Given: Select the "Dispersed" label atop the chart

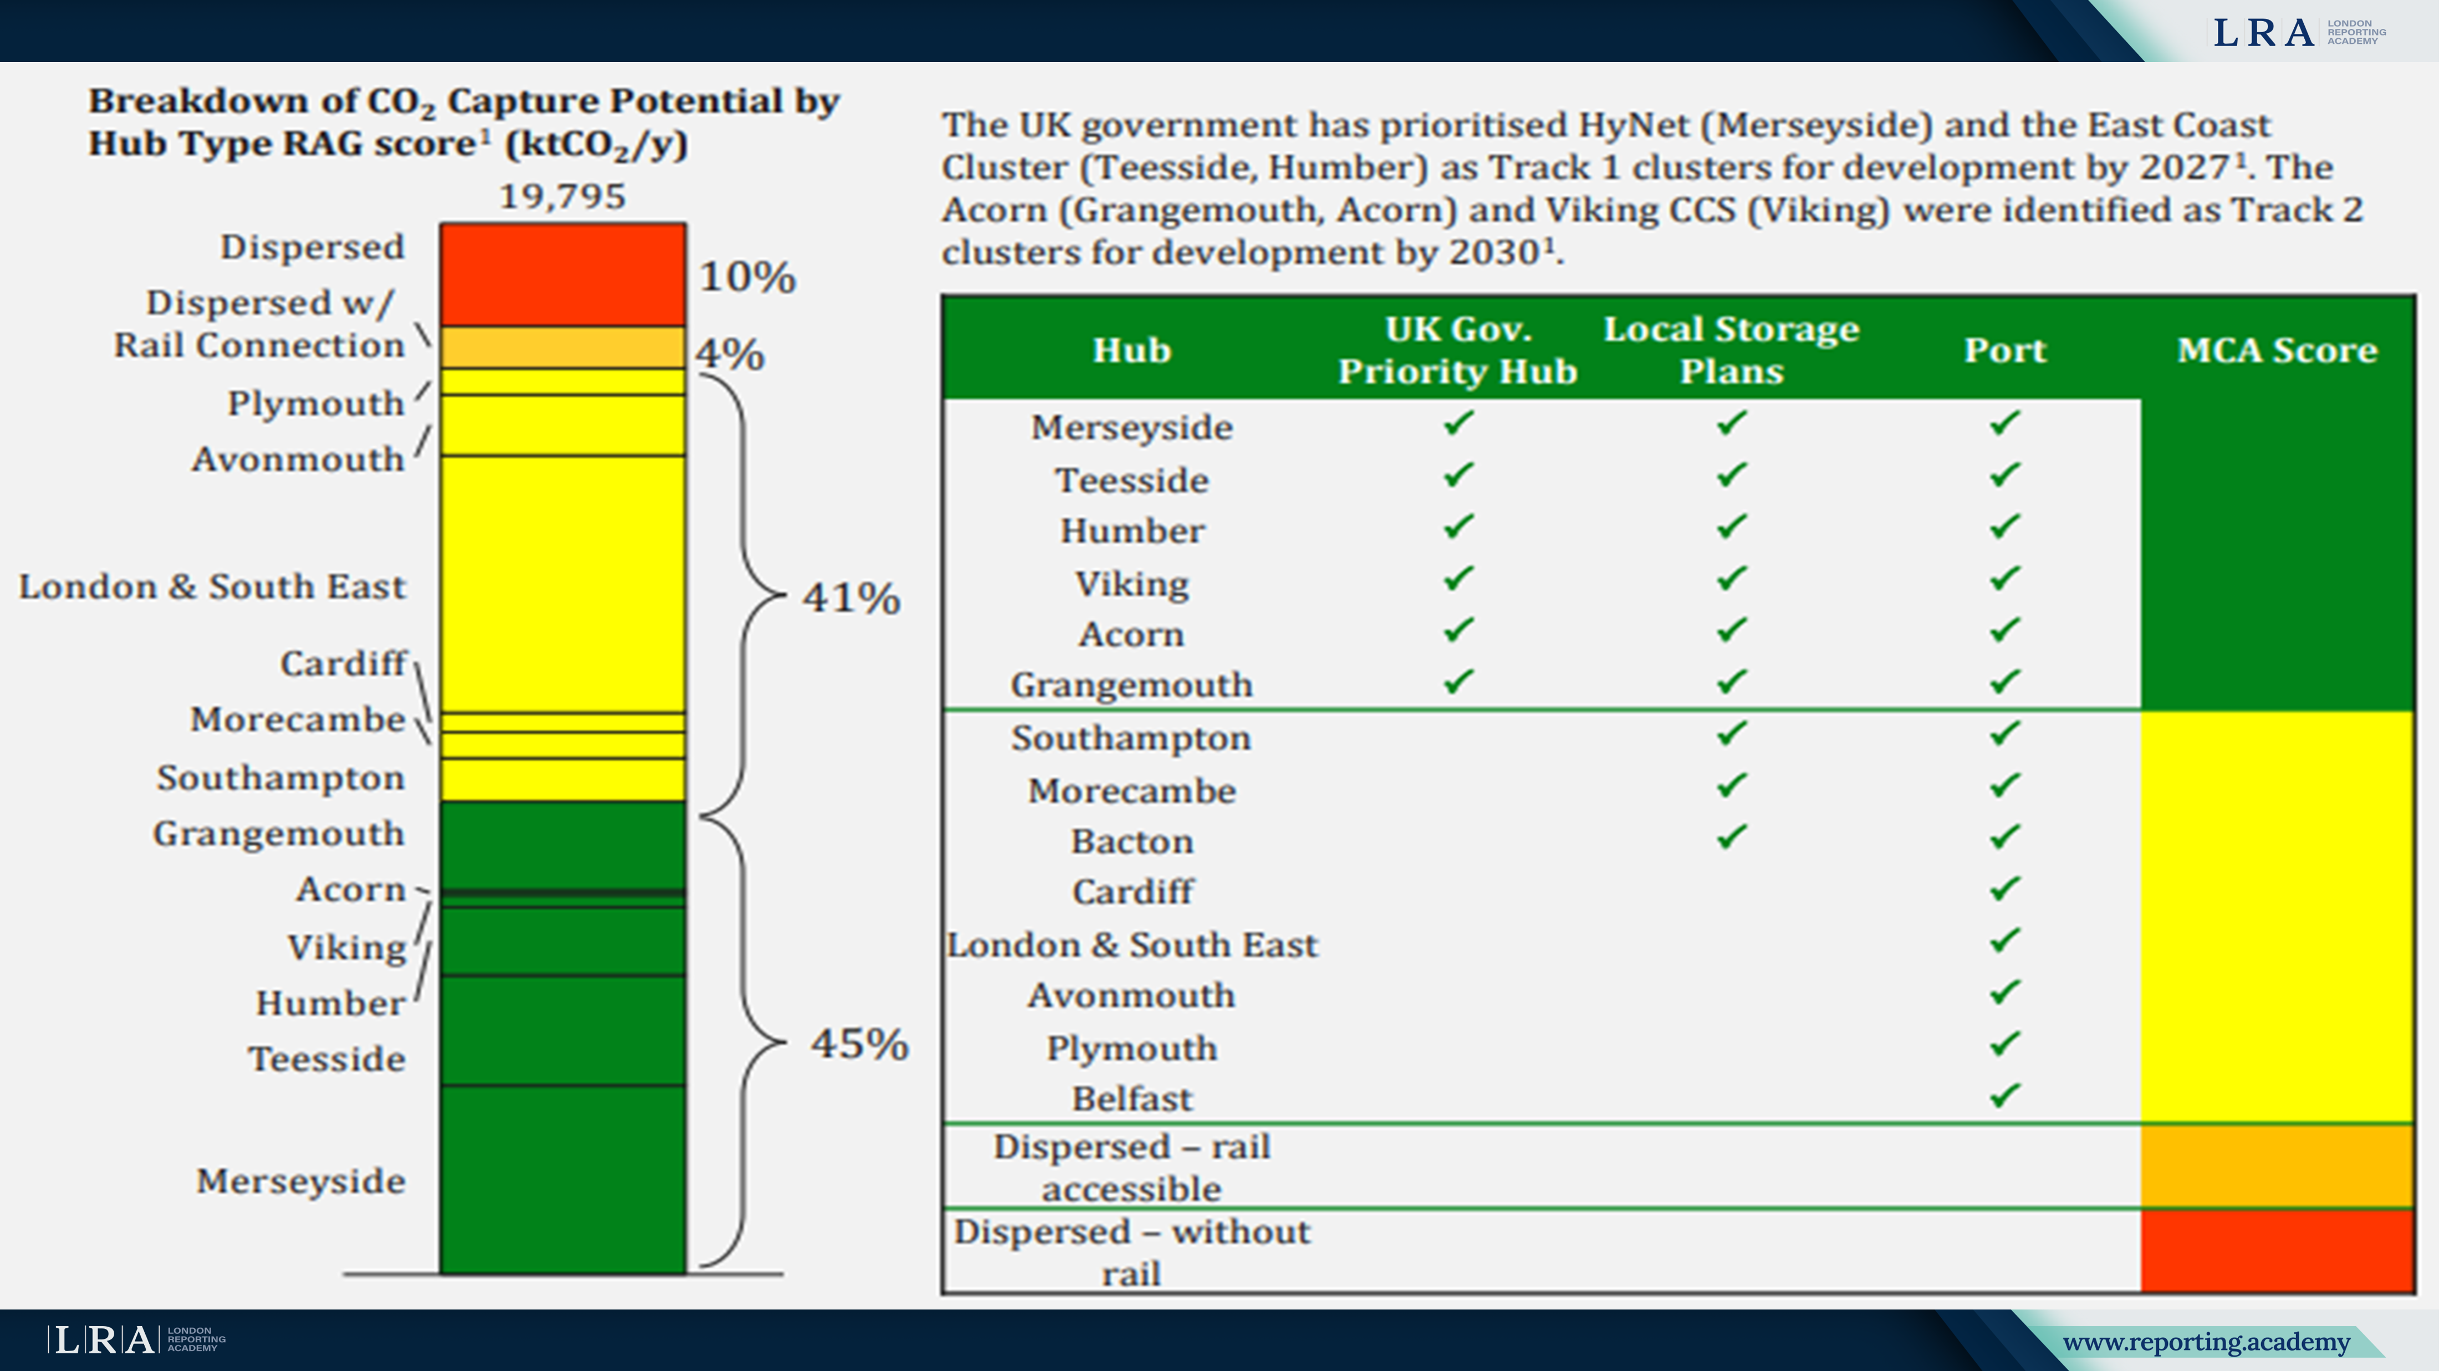Looking at the screenshot, I should point(313,247).
